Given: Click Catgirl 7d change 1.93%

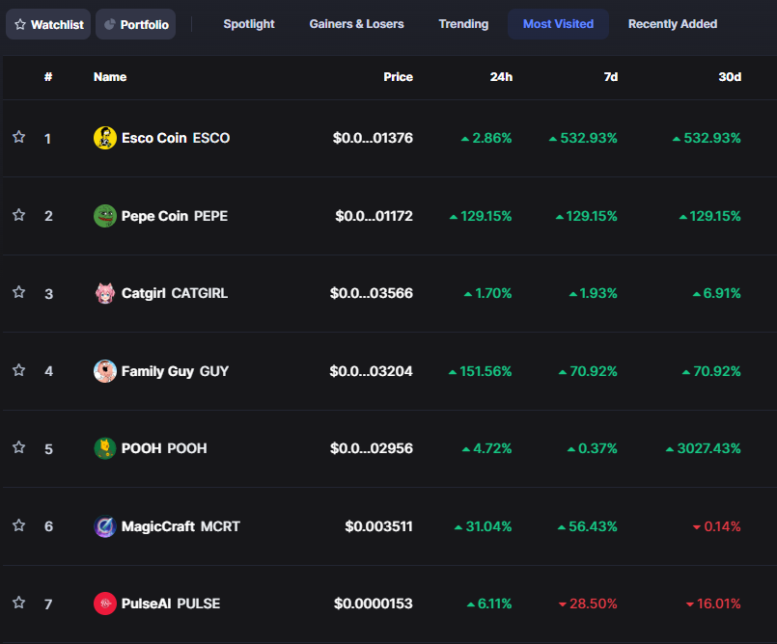Looking at the screenshot, I should pyautogui.click(x=594, y=293).
